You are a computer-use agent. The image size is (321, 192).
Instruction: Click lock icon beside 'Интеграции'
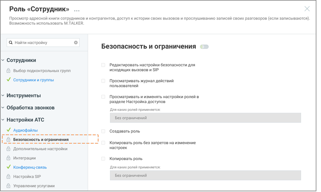(x=8, y=158)
